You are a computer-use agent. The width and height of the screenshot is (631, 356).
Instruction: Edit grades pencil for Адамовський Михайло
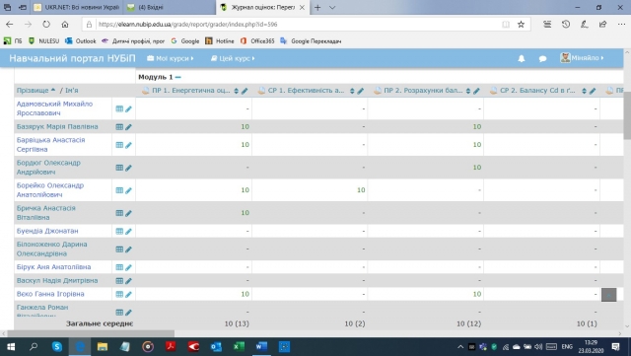(128, 108)
